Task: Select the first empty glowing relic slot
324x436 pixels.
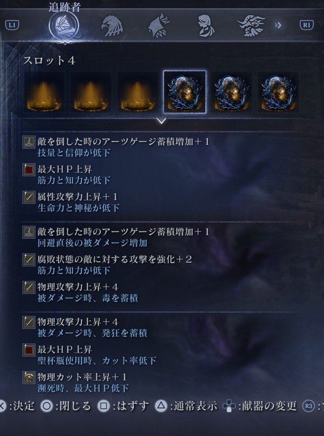Action: pos(44,92)
